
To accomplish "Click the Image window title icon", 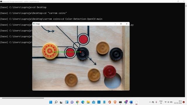I will pos(34,24).
